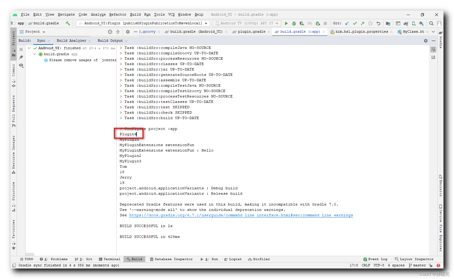Image resolution: width=454 pixels, height=279 pixels.
Task: Open the Profiler tool window
Action: 259,259
